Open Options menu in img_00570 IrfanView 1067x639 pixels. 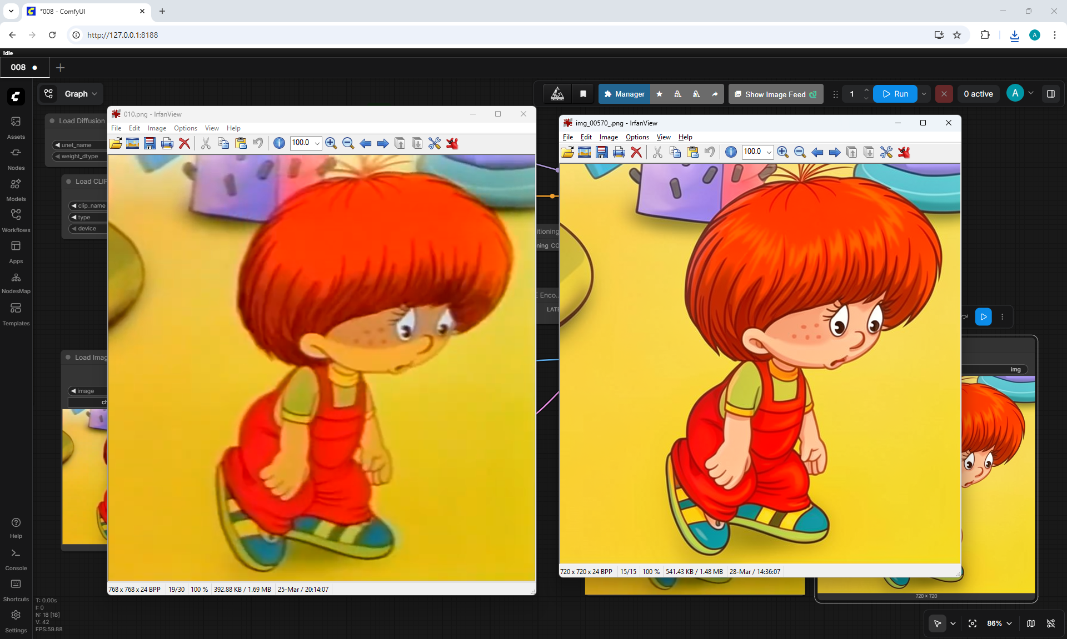(637, 137)
